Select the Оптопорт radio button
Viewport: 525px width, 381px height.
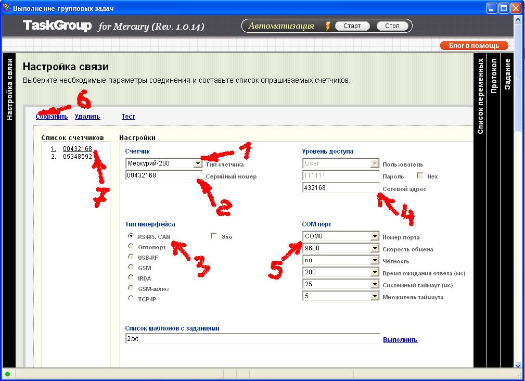point(131,246)
